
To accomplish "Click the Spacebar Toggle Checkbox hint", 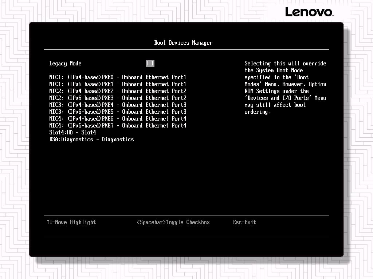I will [x=173, y=222].
